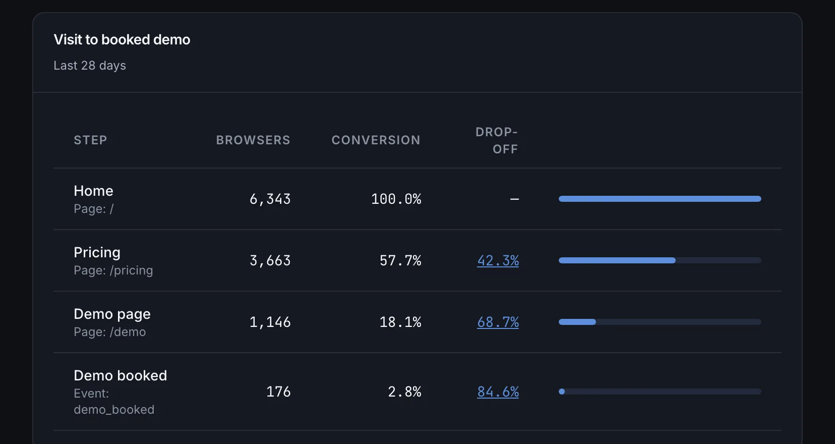Click the 176 browsers value
835x444 pixels.
tap(278, 392)
